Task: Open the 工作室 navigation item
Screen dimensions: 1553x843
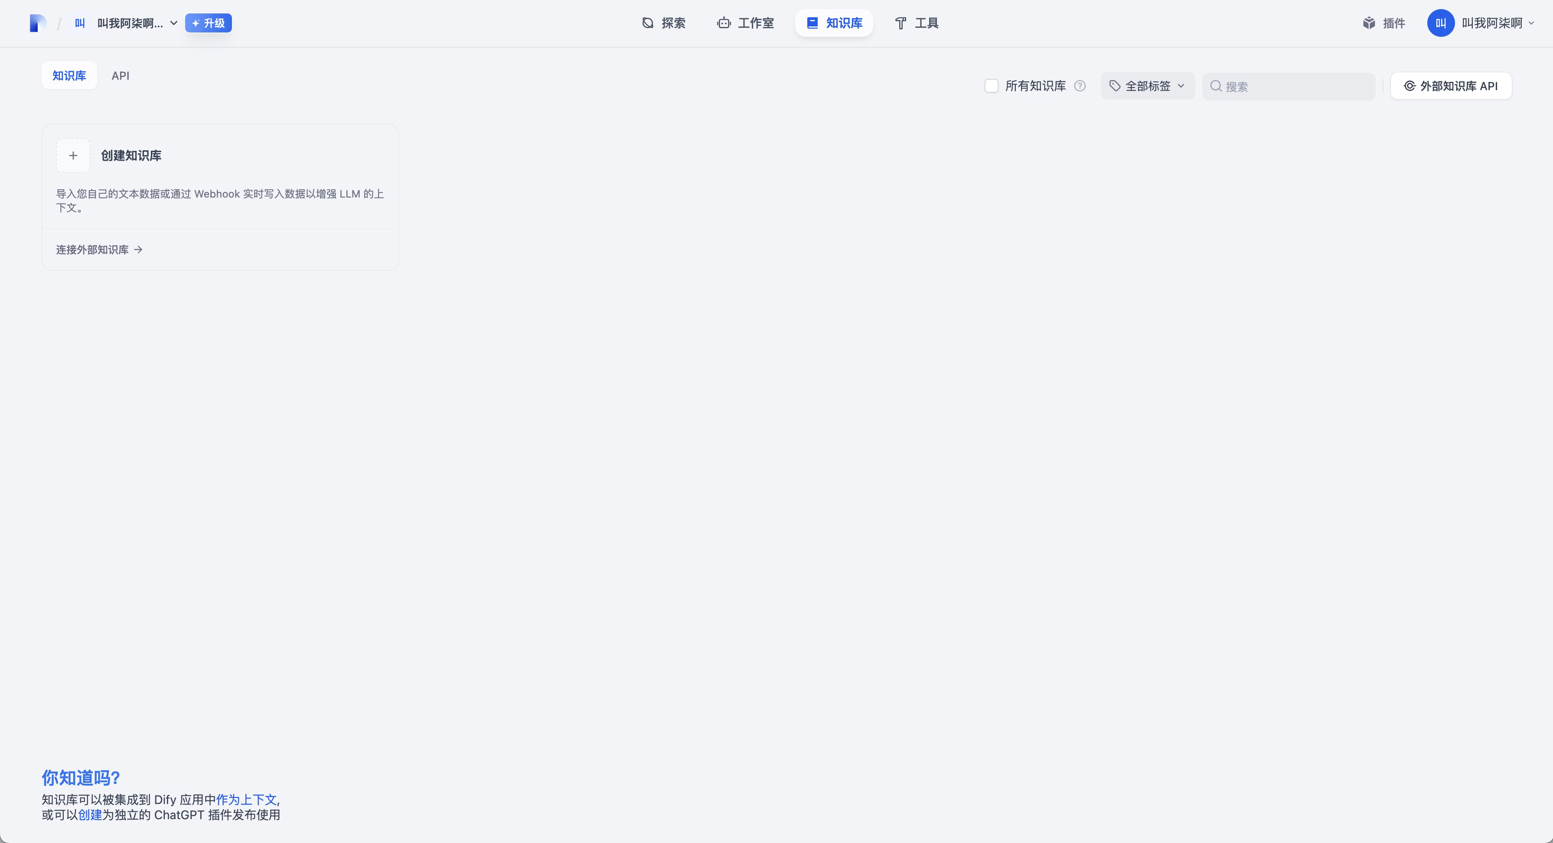Action: [x=745, y=23]
